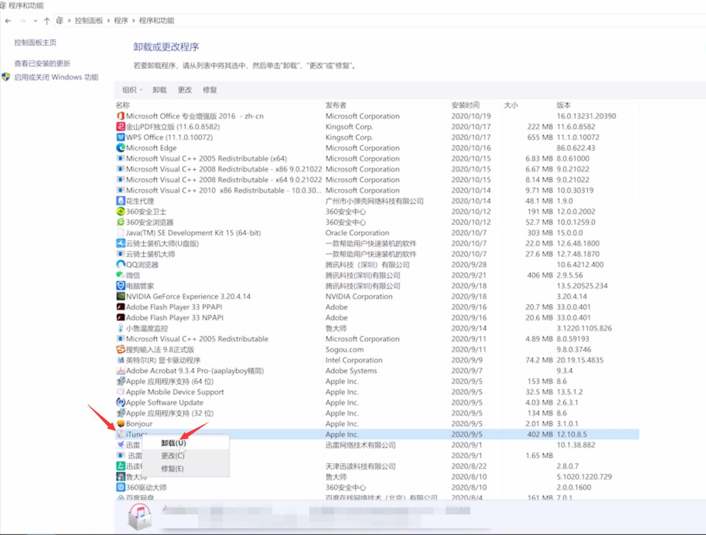Click the Bonjour program icon
This screenshot has width=706, height=535.
click(x=121, y=424)
